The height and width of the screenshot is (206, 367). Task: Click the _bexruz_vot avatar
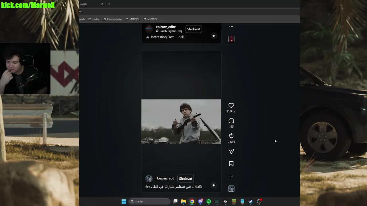point(149,179)
